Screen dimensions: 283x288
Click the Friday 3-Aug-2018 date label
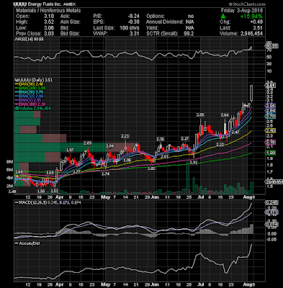pos(242,10)
